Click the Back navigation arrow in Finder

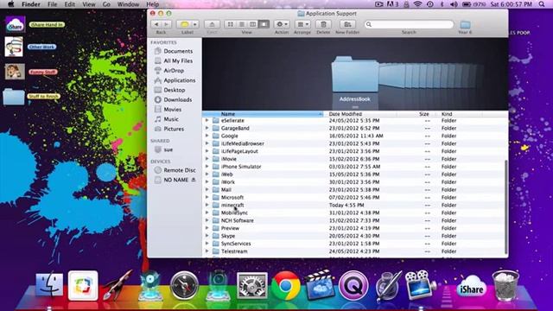click(x=156, y=24)
